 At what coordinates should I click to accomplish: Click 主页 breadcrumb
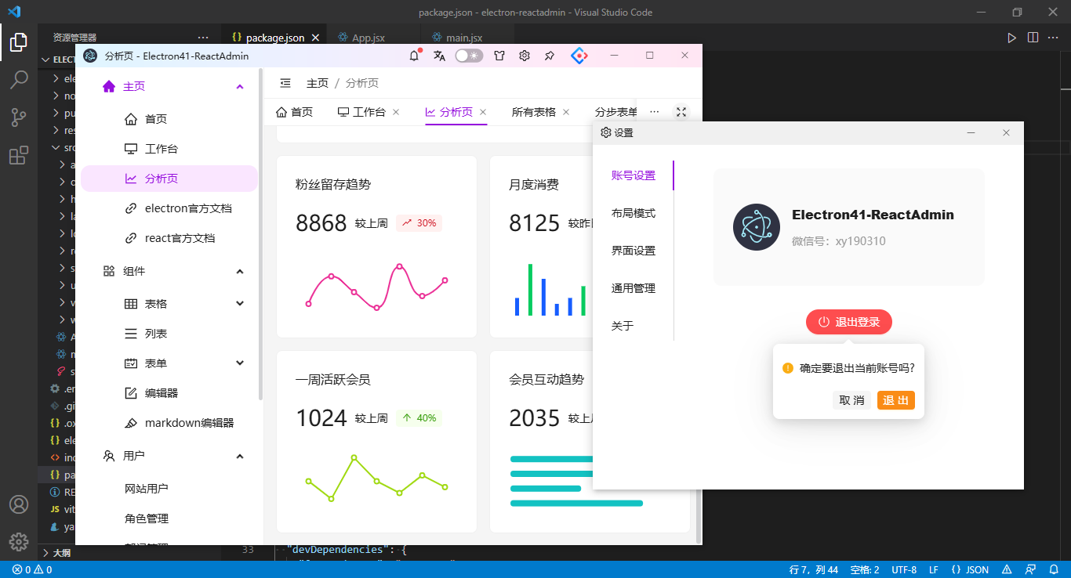pos(317,83)
